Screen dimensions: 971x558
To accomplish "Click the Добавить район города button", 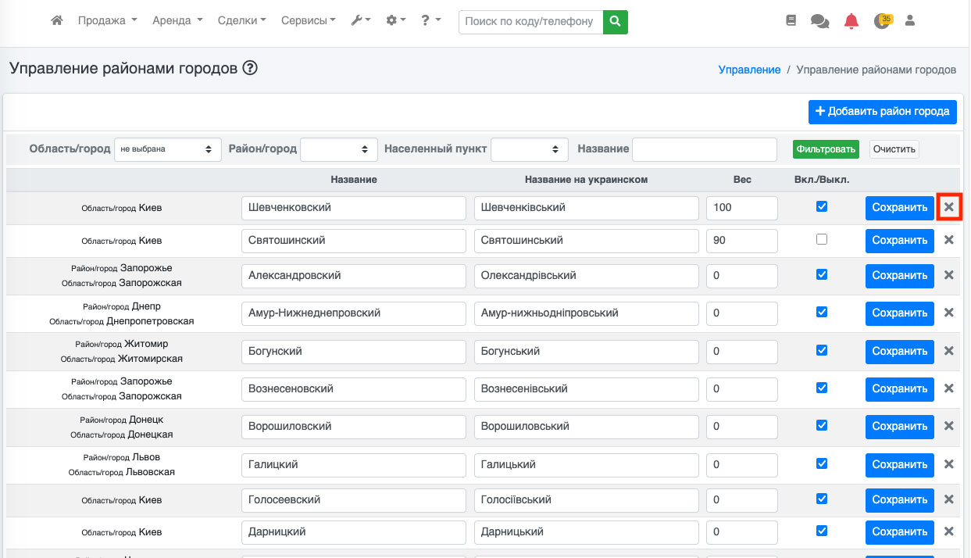I will click(881, 112).
